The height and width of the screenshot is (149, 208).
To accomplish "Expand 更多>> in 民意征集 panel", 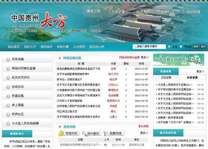I will (200, 71).
